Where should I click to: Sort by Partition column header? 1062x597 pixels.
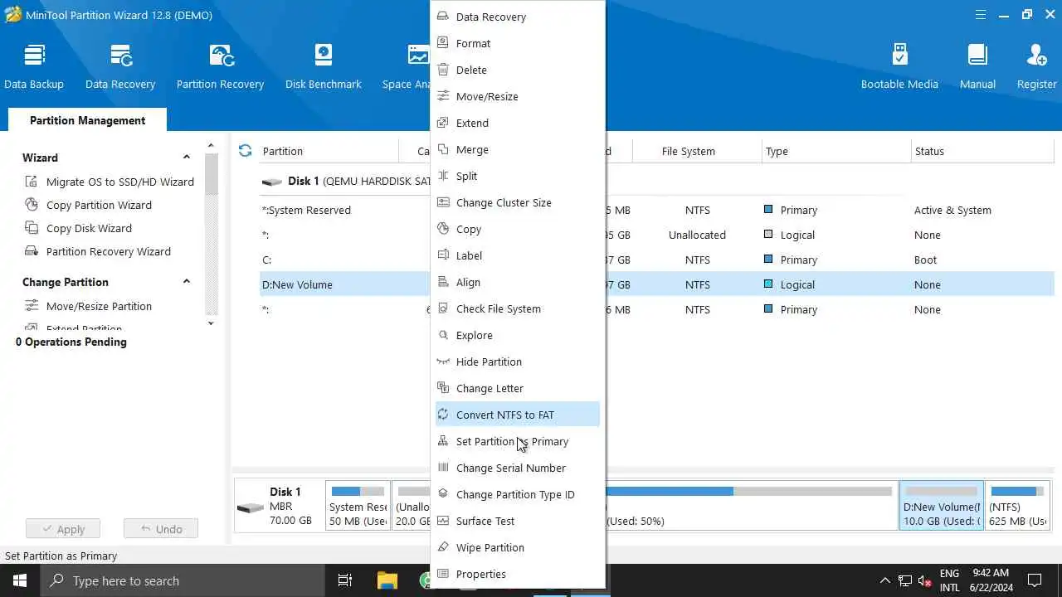(329, 151)
